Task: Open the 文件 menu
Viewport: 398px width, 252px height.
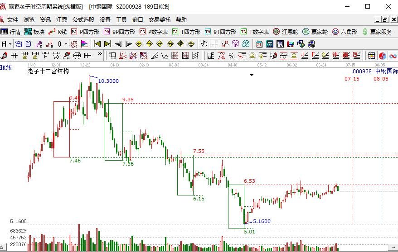Action: coord(12,20)
